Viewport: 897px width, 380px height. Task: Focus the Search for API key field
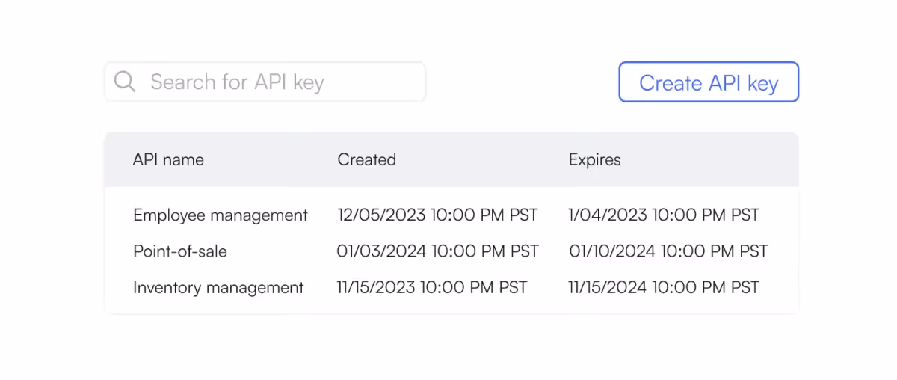point(265,82)
